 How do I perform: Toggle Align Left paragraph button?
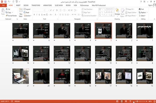(60, 15)
